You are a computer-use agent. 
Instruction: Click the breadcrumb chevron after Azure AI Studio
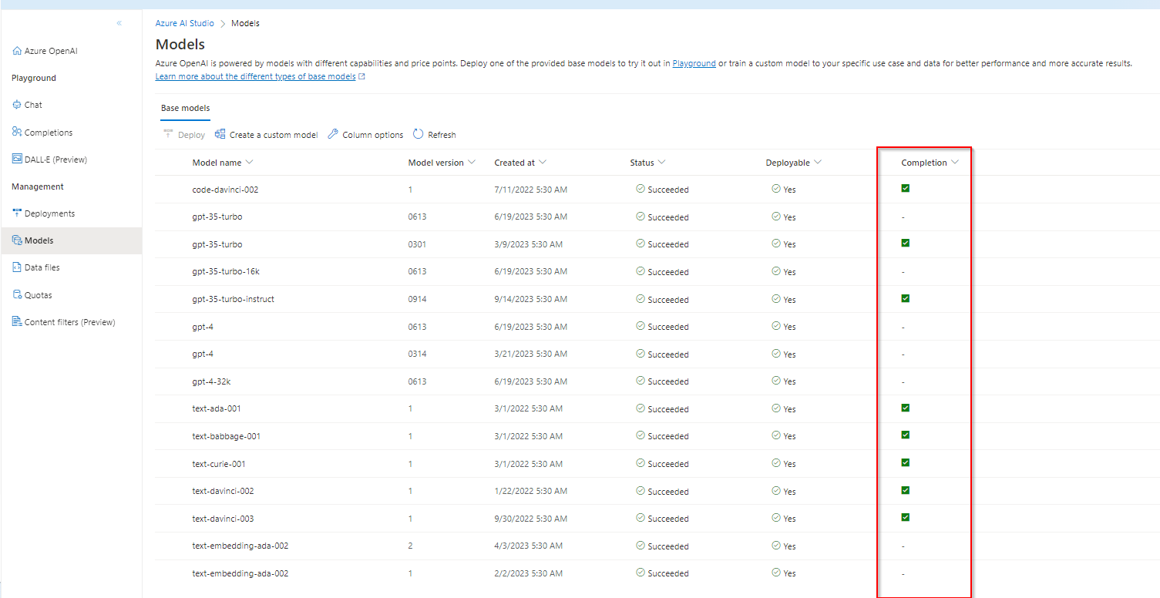222,24
